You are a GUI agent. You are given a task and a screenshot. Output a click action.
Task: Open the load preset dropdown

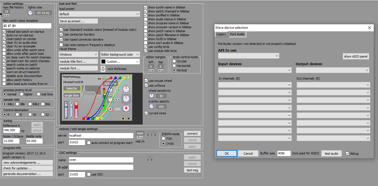click(x=99, y=14)
